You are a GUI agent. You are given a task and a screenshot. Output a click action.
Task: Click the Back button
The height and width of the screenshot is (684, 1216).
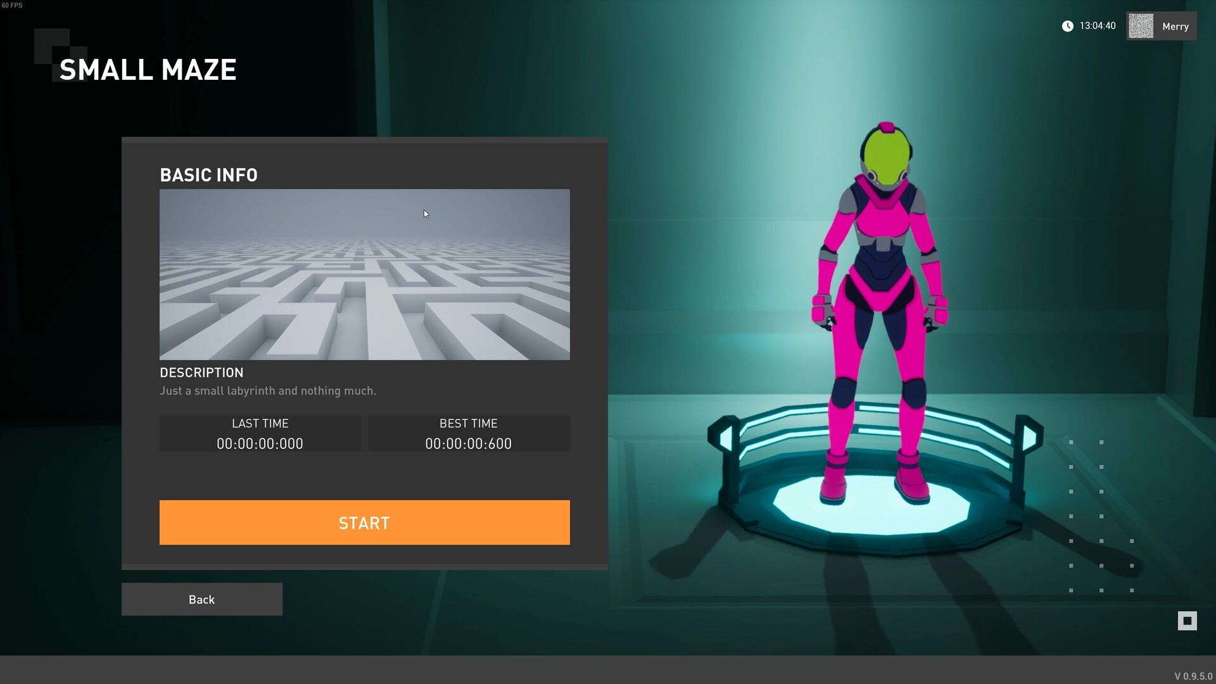coord(201,599)
